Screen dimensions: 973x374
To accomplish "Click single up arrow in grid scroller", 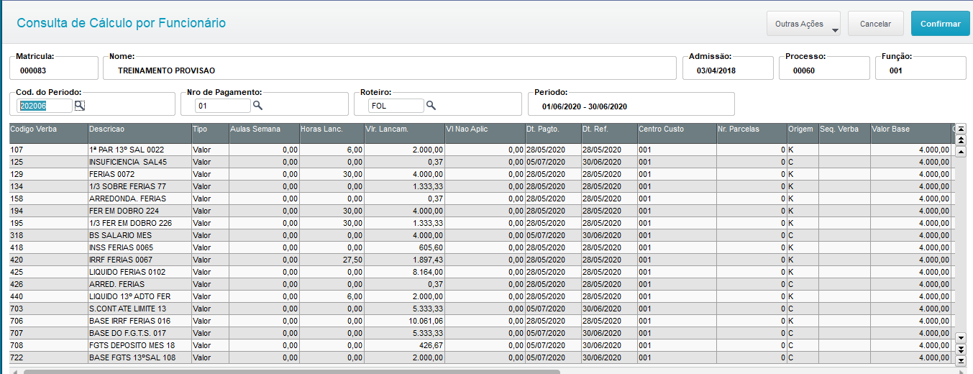I will point(961,152).
